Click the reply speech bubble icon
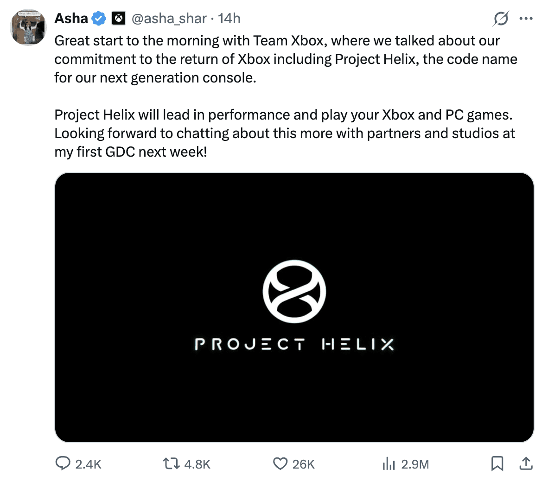548x482 pixels. click(x=63, y=463)
